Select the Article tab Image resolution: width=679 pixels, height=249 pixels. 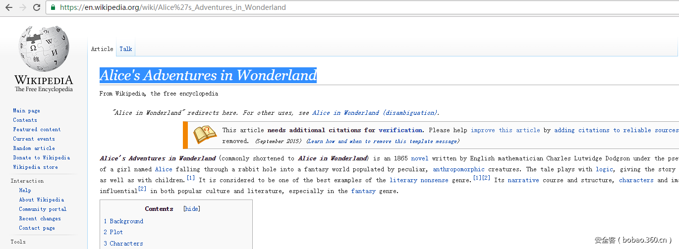pos(102,49)
